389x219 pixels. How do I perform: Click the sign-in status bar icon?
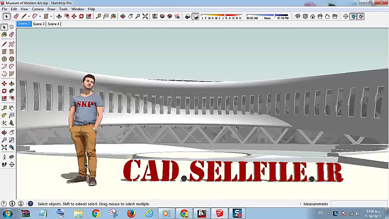21,204
